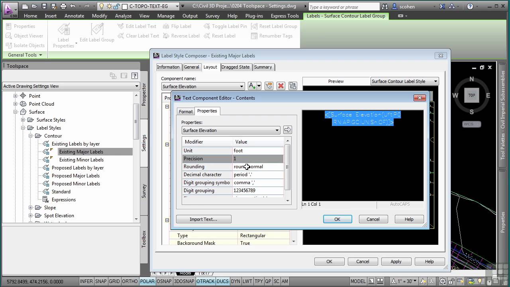The image size is (510, 287).
Task: Click Help in the Label Style Composer dialog
Action: click(429, 261)
